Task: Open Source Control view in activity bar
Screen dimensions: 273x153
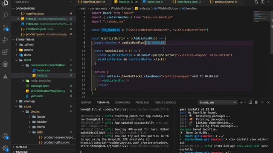Action: click(x=5, y=28)
